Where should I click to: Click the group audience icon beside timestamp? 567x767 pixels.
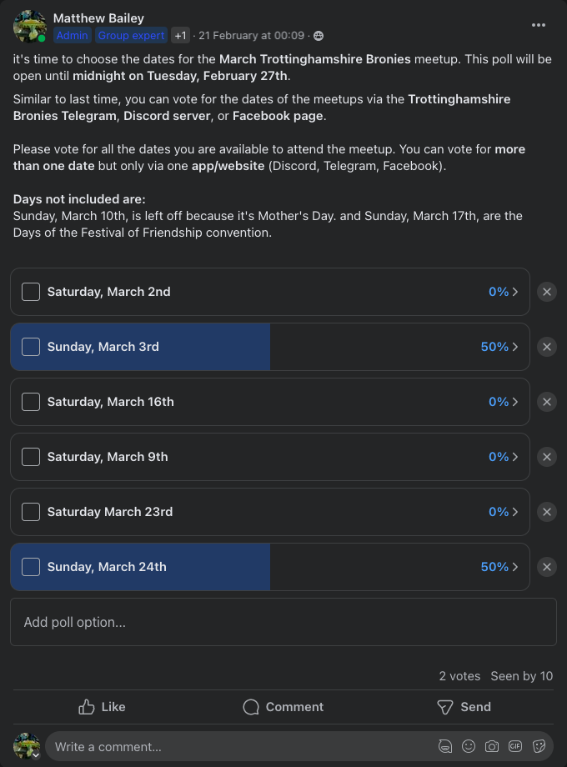tap(319, 36)
